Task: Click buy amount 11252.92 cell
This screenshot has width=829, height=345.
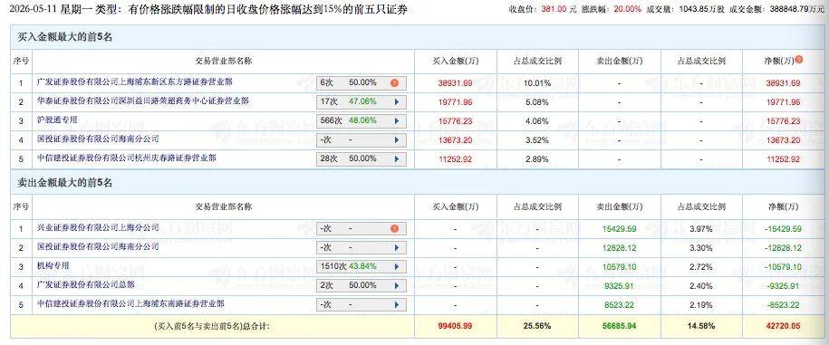Action: tap(455, 159)
